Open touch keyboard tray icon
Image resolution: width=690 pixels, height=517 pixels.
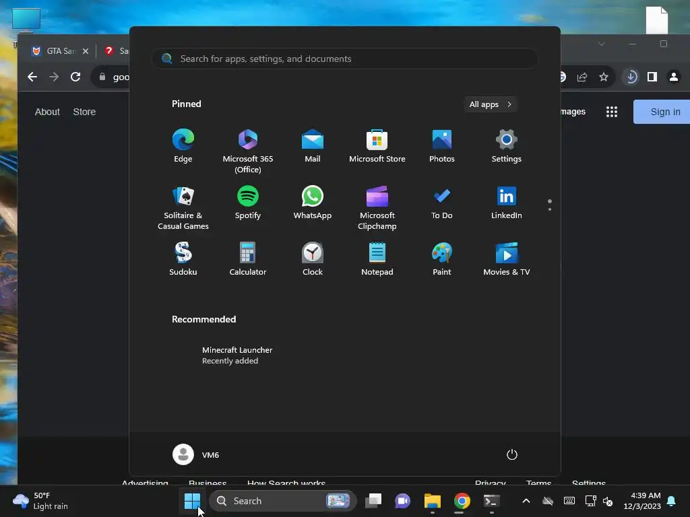coord(569,501)
